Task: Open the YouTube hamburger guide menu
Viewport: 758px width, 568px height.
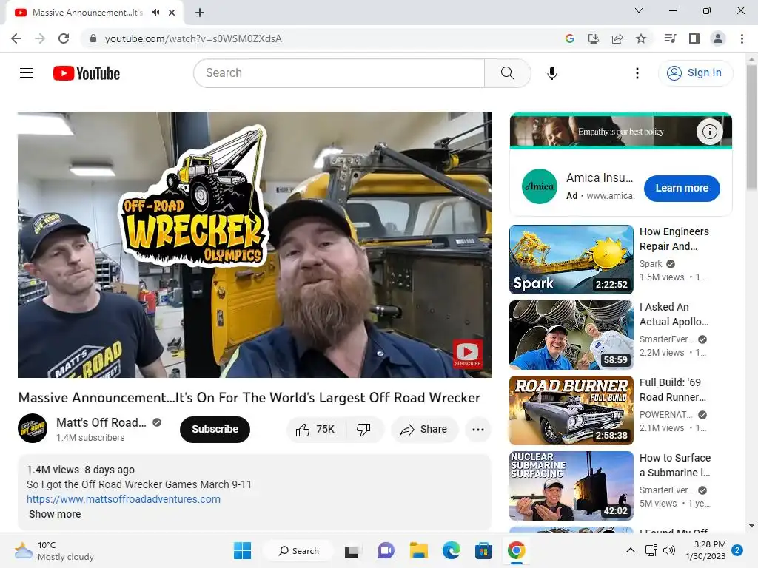Action: click(x=27, y=73)
